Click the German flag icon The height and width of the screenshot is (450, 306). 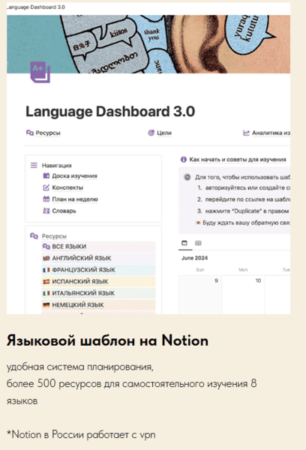(46, 304)
